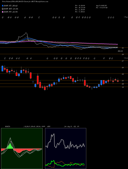This screenshot has width=128, height=169.
Task: Click the 29 price axis label
Action: click(123, 55)
